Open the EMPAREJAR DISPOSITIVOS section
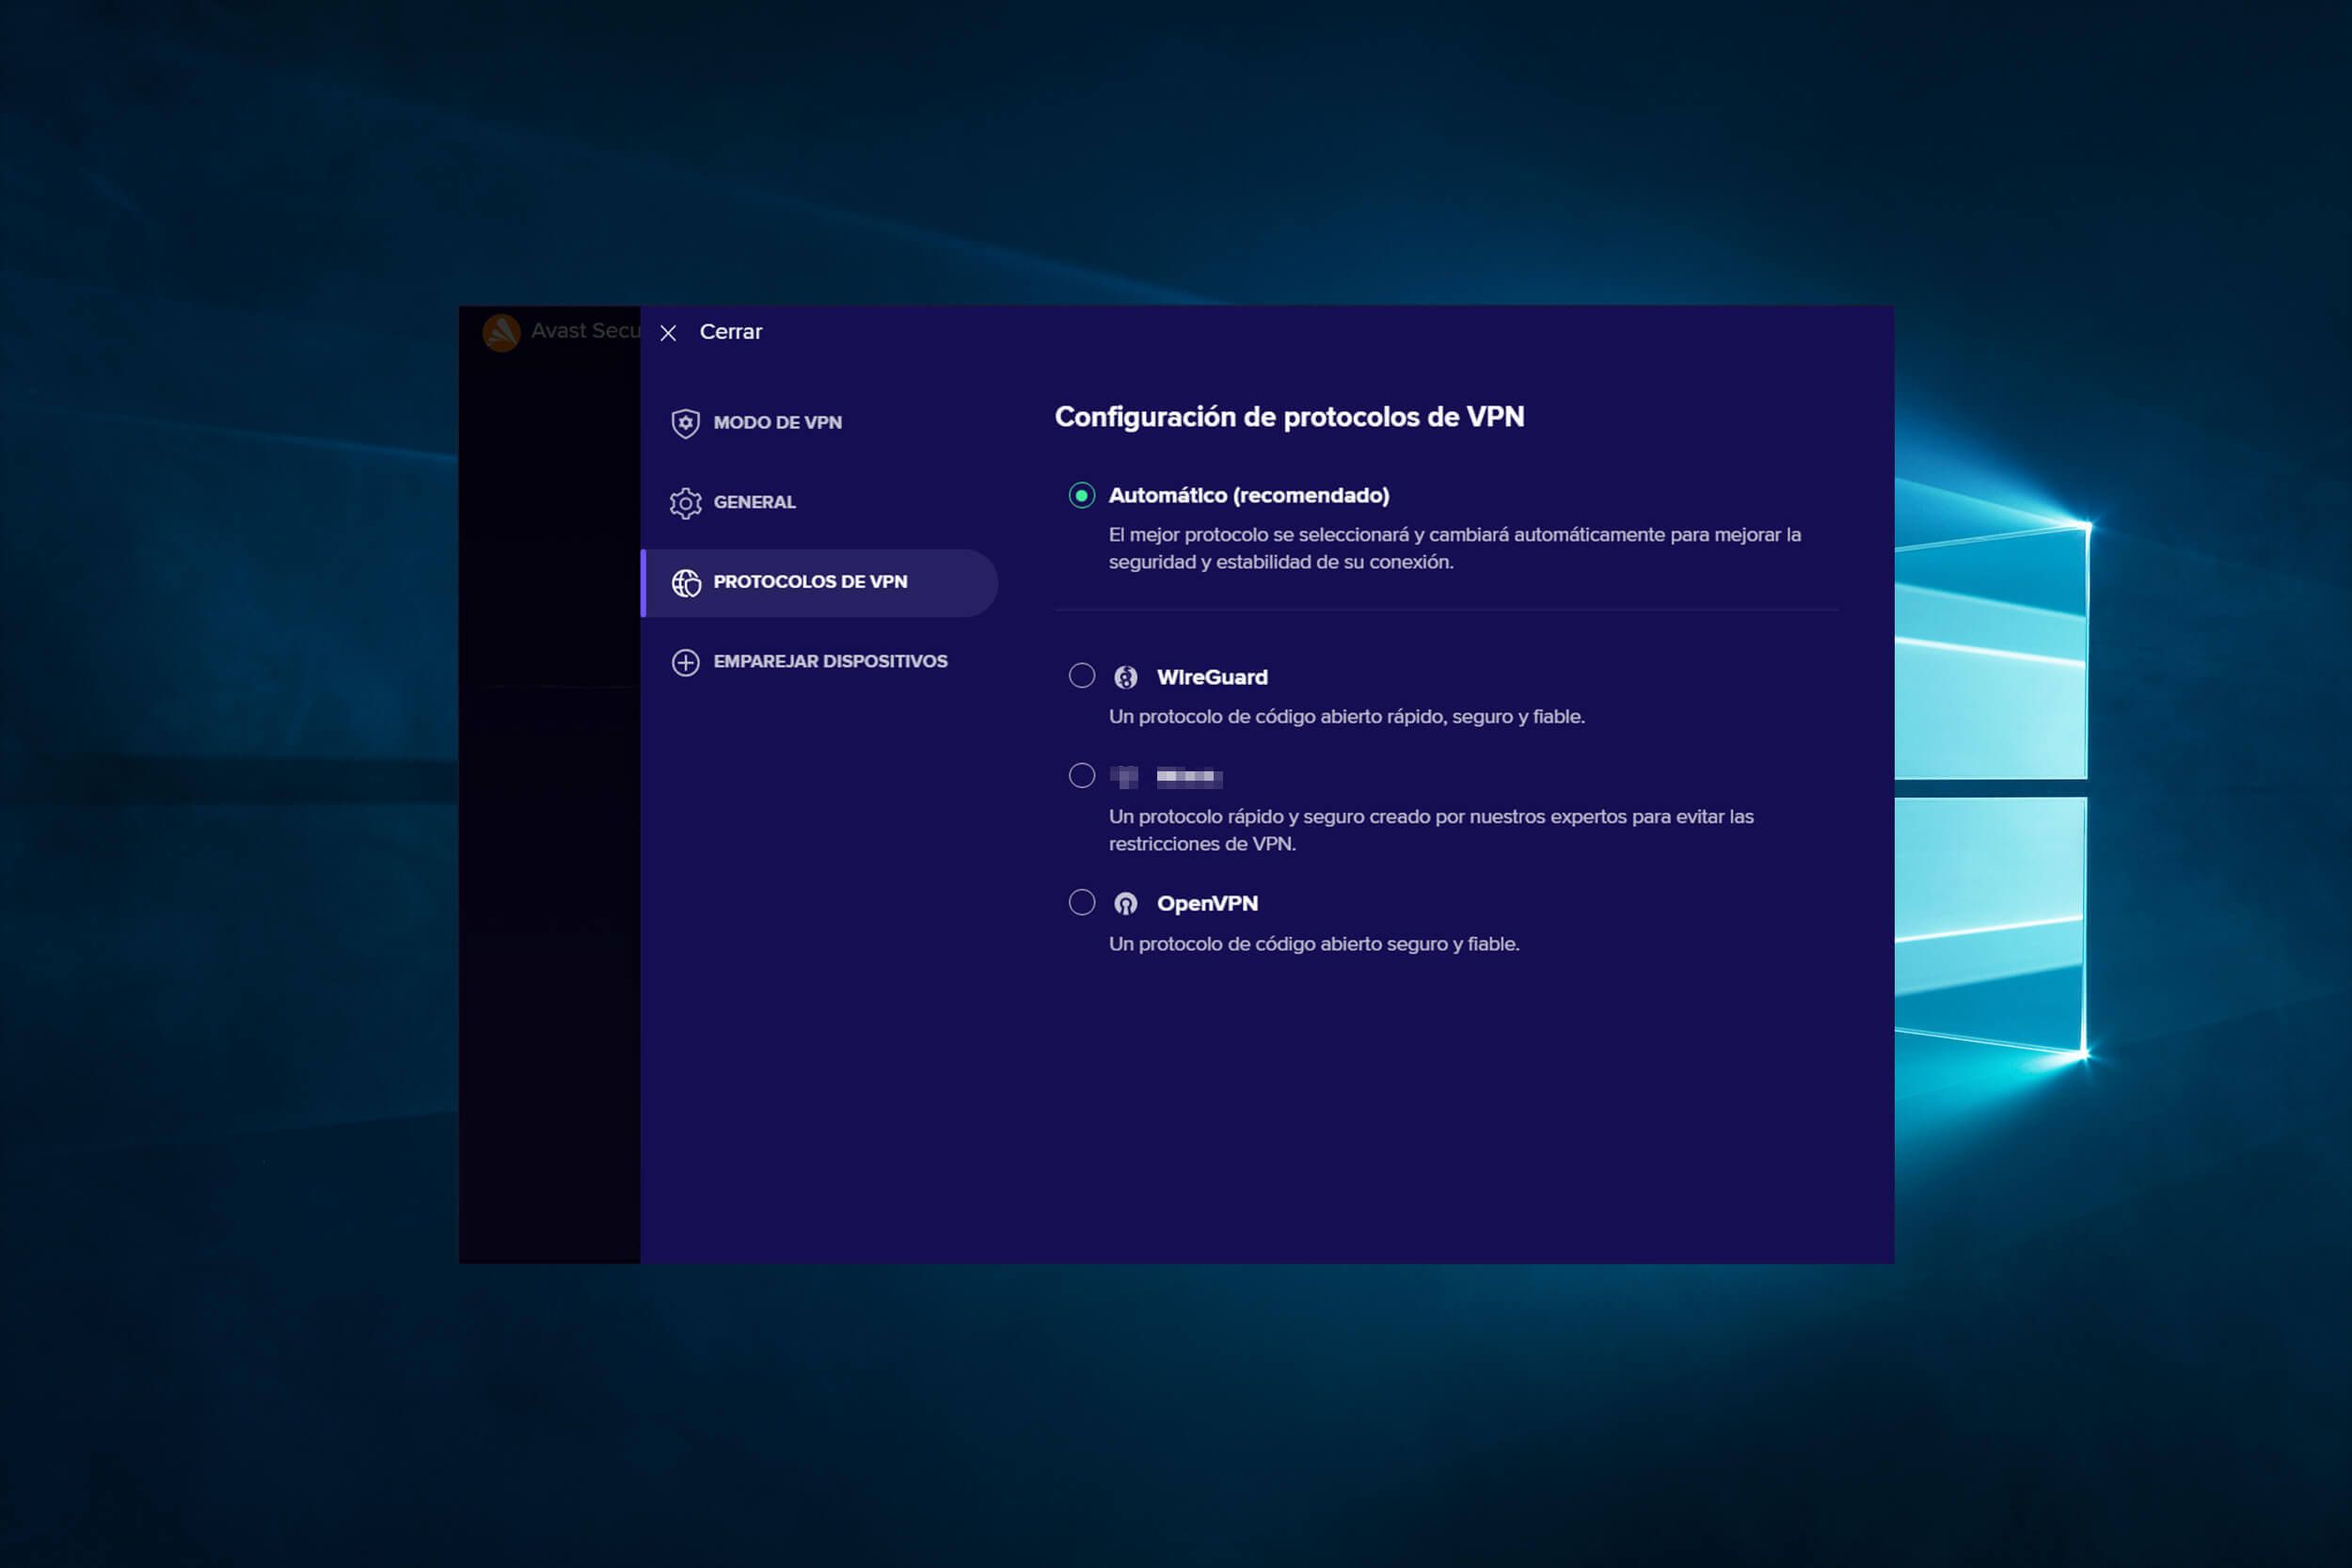 click(x=830, y=661)
